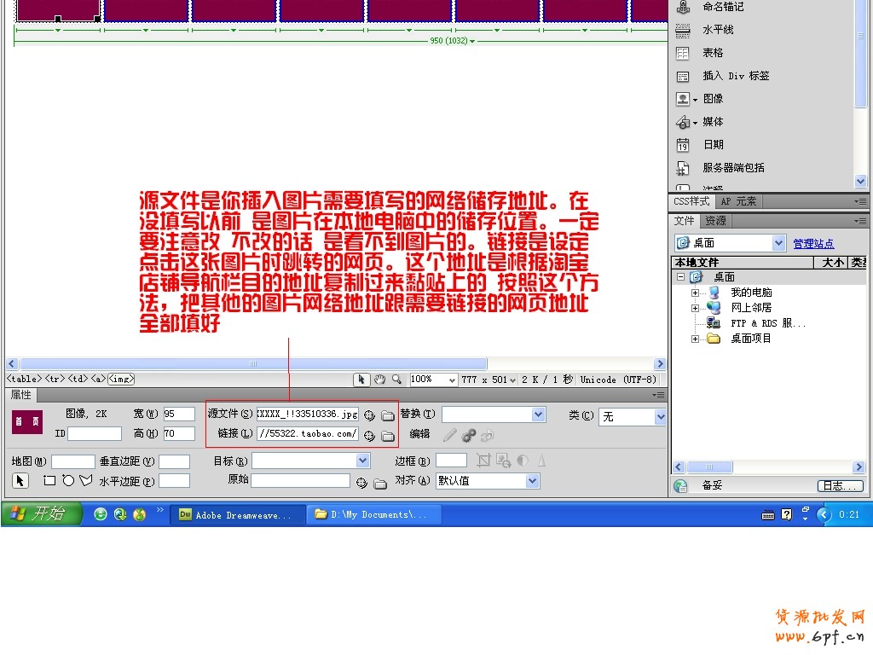Click the browse folder icon beside the link field
873x655 pixels.
(388, 436)
